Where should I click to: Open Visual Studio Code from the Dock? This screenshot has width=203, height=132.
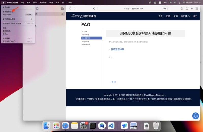point(111,126)
